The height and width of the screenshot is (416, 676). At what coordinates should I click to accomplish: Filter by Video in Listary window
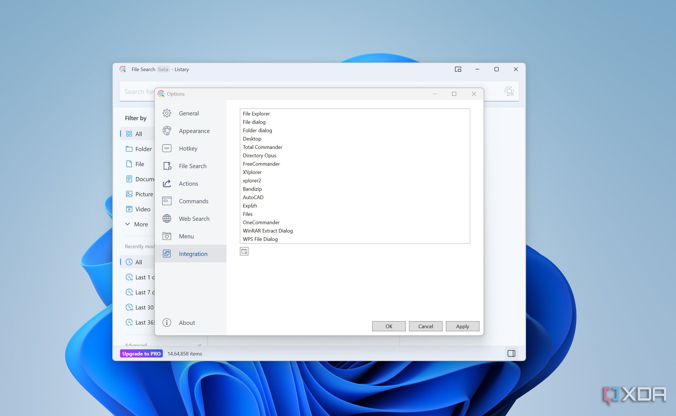[x=138, y=209]
